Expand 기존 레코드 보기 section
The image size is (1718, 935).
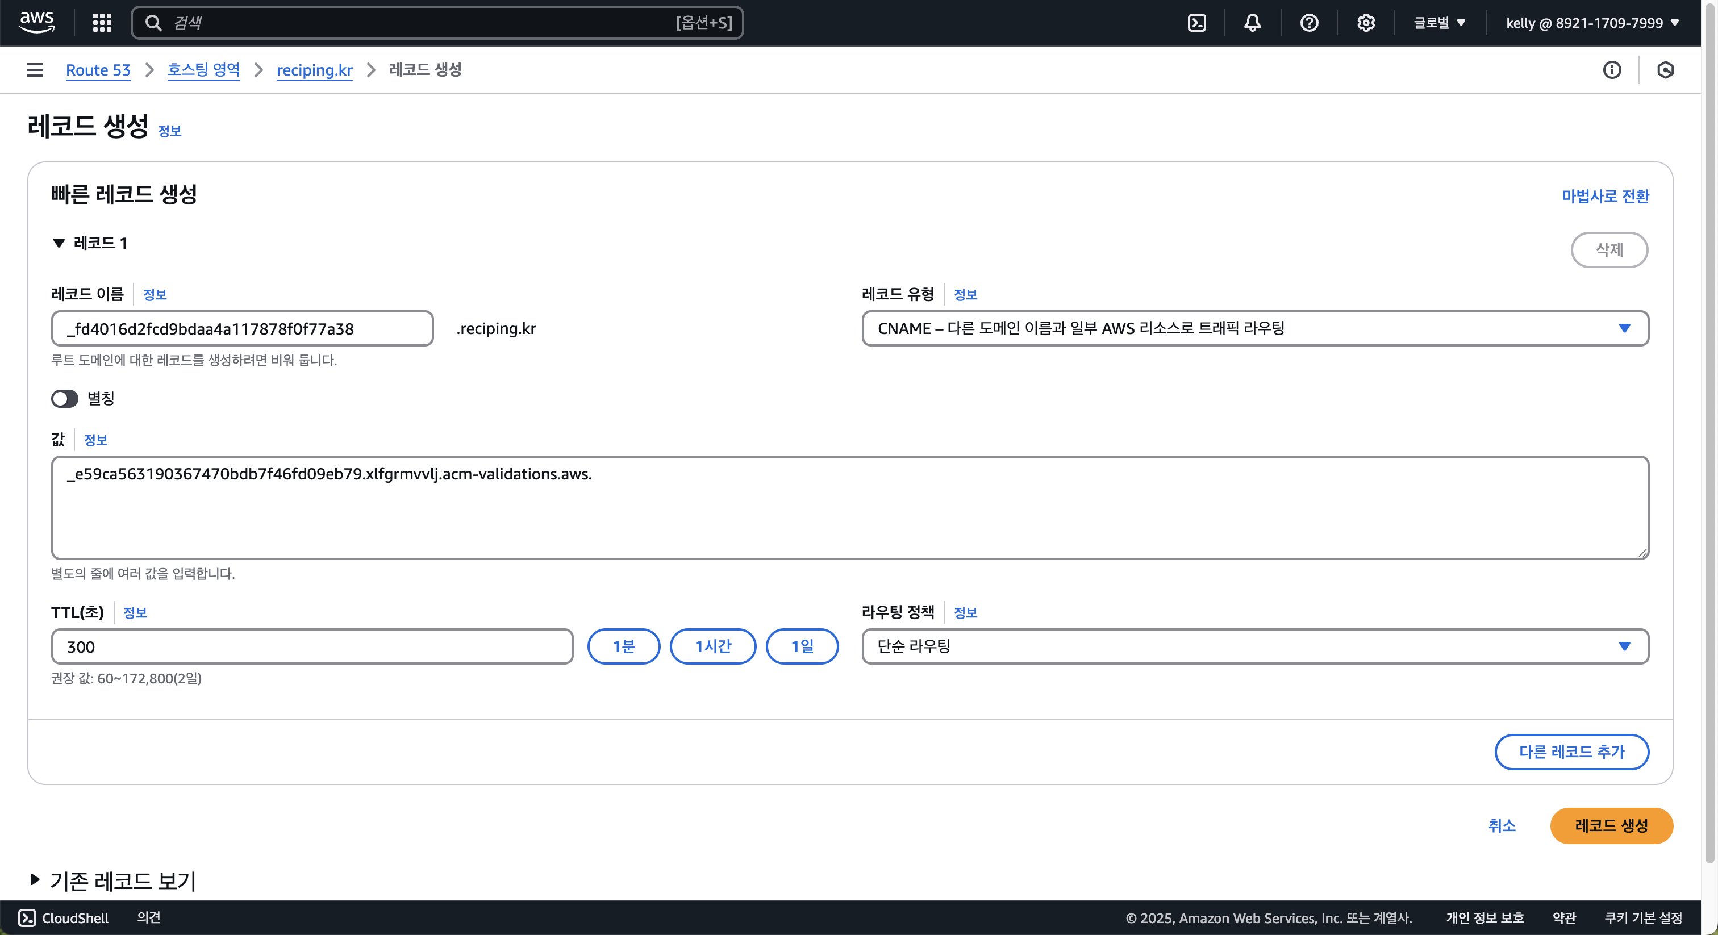tap(35, 880)
